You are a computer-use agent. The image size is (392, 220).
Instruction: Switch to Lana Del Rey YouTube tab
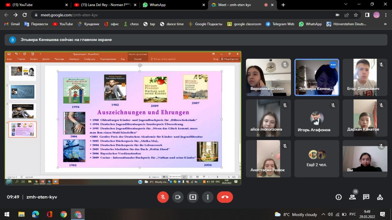tap(104, 5)
